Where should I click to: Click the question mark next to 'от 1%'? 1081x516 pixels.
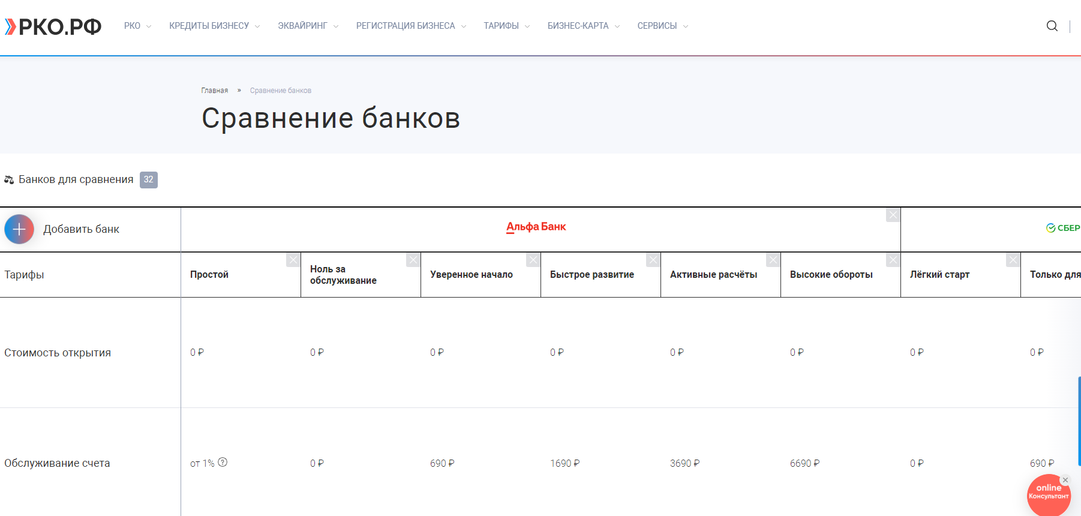pyautogui.click(x=223, y=462)
